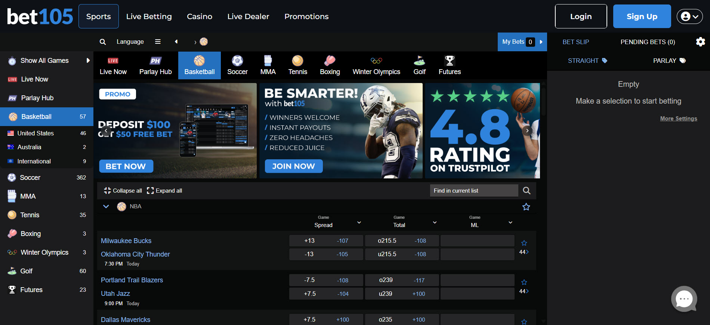This screenshot has width=710, height=325.
Task: Select the Golf tab in the sports bar
Action: coord(420,65)
